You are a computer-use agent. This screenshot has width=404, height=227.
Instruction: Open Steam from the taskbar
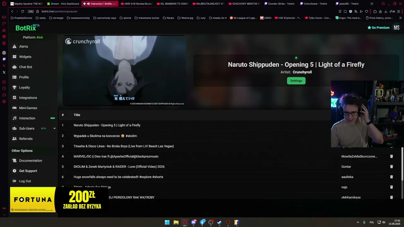click(x=219, y=222)
